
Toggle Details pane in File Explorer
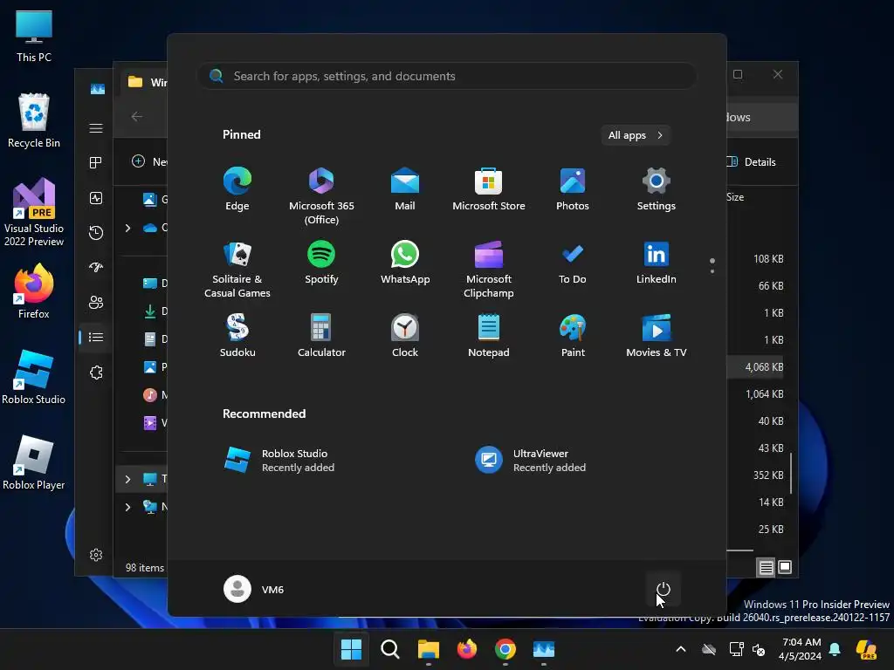(753, 161)
